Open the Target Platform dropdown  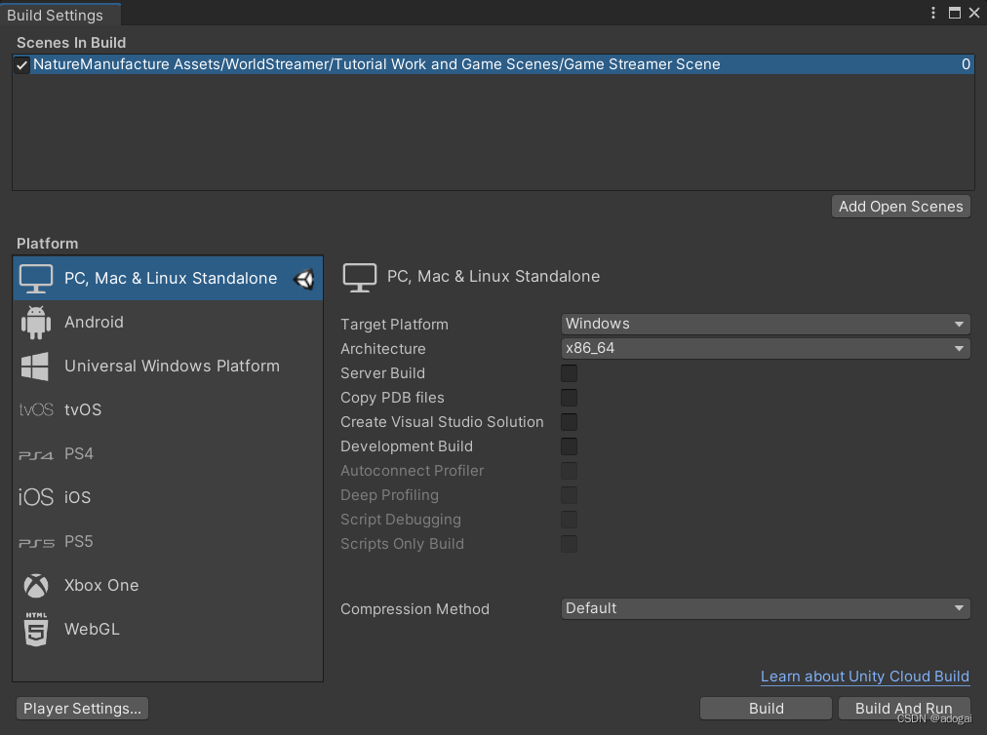point(766,324)
